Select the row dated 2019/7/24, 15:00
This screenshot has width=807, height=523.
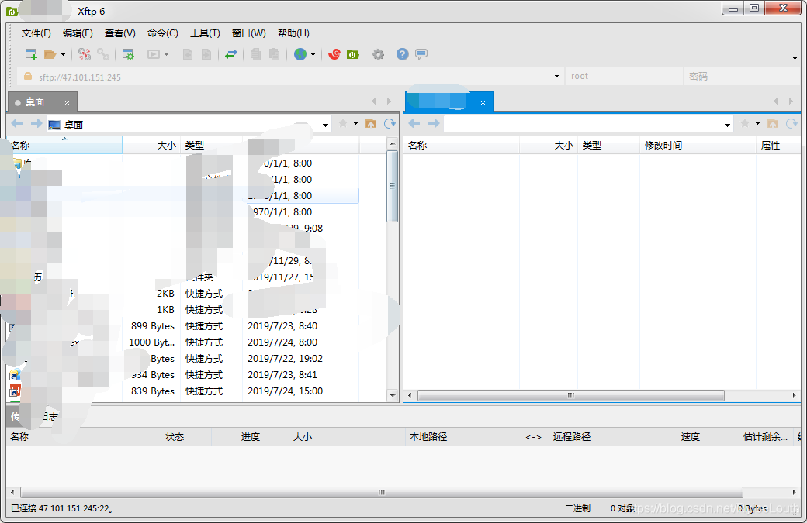[183, 391]
